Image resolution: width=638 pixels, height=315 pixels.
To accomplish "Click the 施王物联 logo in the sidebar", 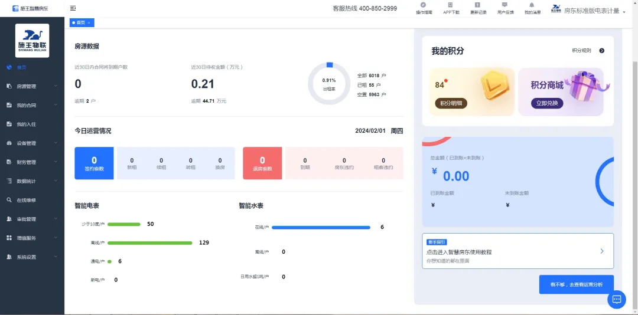I will click(32, 40).
